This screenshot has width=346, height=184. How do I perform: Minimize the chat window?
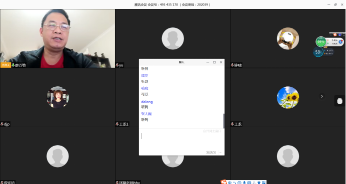point(207,62)
